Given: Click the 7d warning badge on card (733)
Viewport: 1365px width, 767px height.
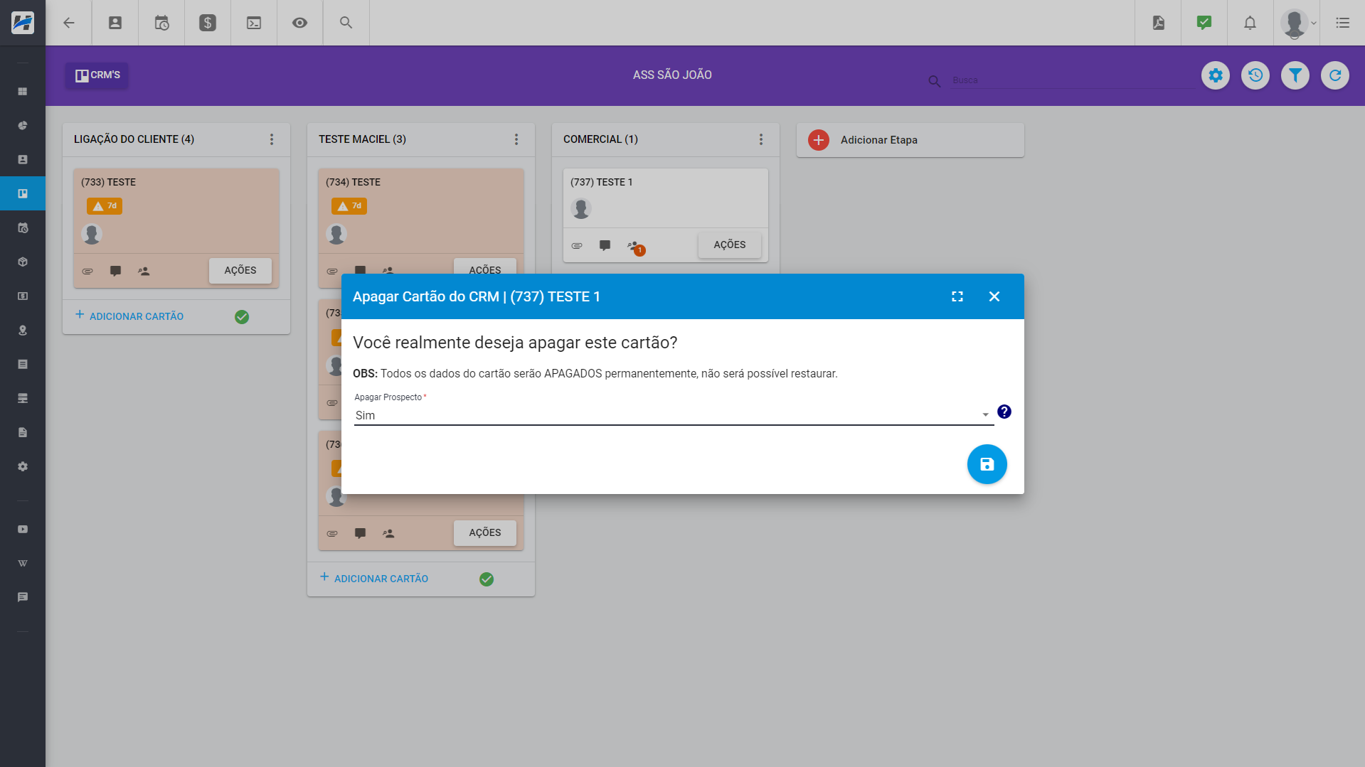Looking at the screenshot, I should [105, 206].
